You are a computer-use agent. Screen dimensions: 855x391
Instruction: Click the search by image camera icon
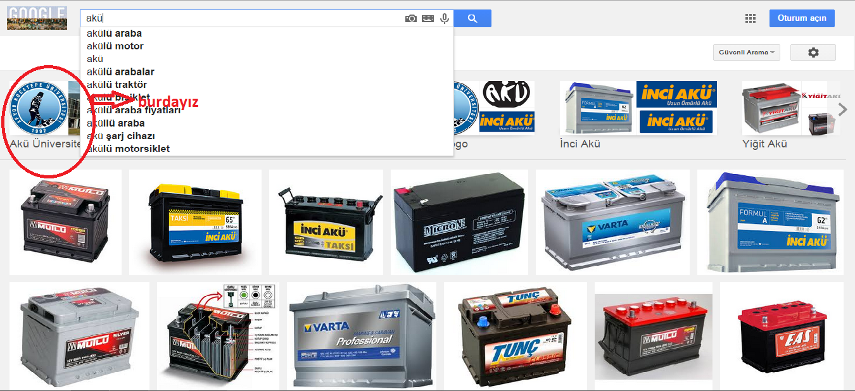click(411, 18)
